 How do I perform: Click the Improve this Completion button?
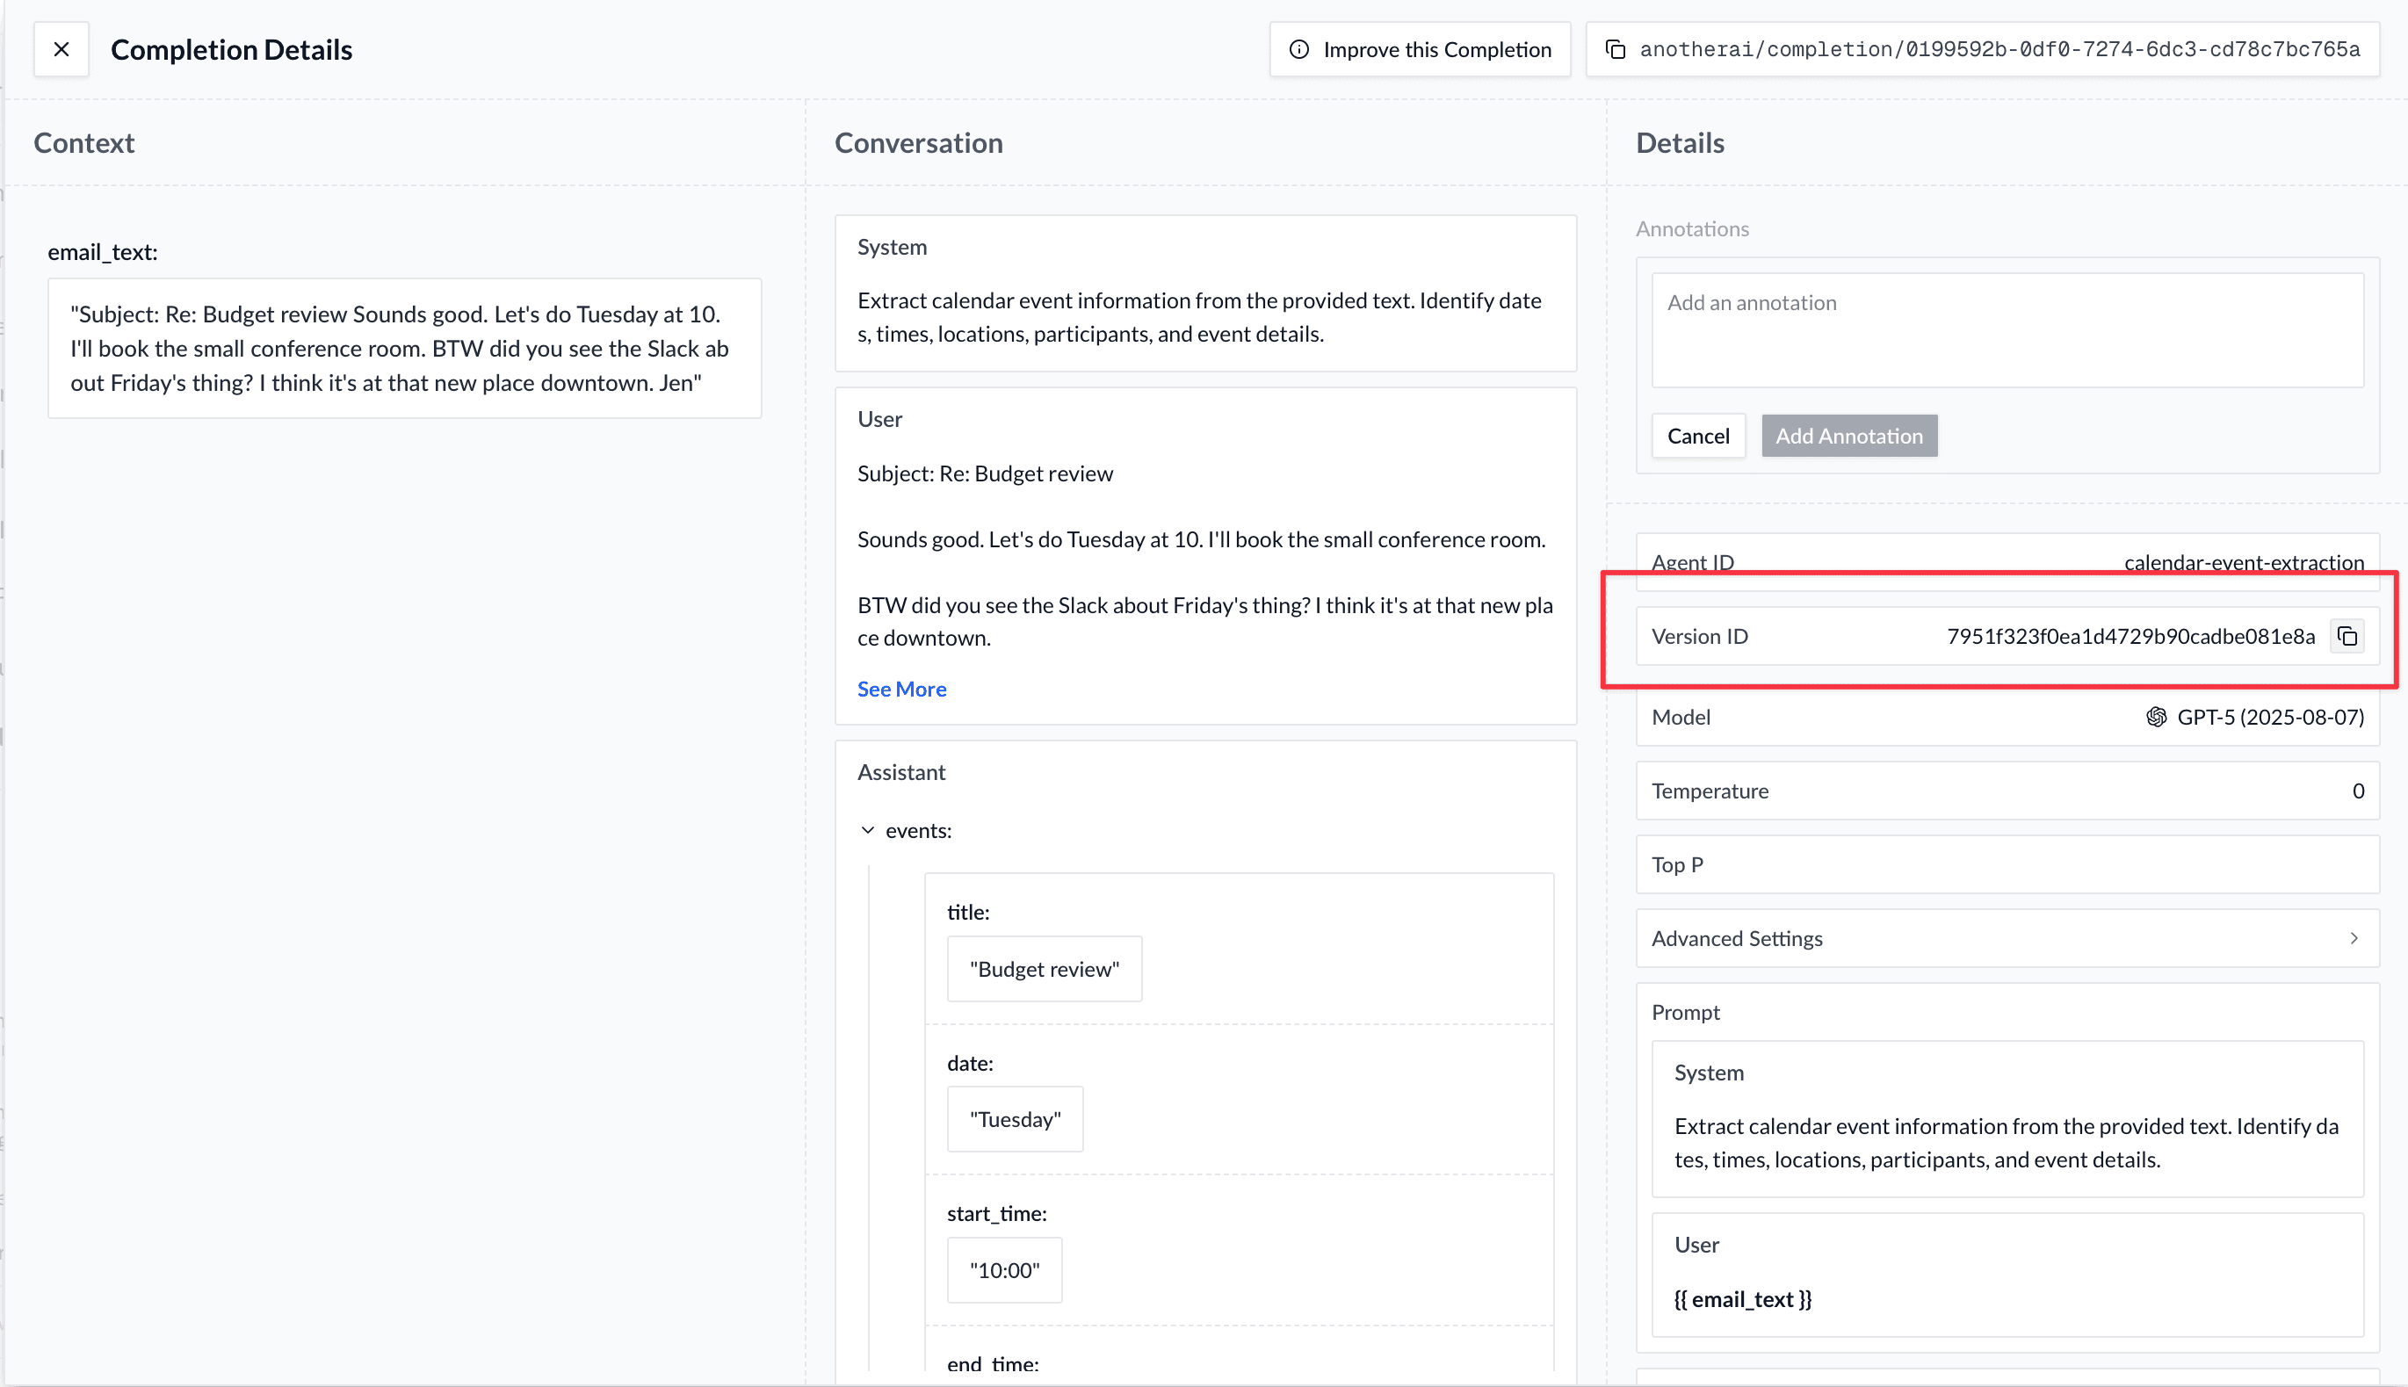point(1418,48)
